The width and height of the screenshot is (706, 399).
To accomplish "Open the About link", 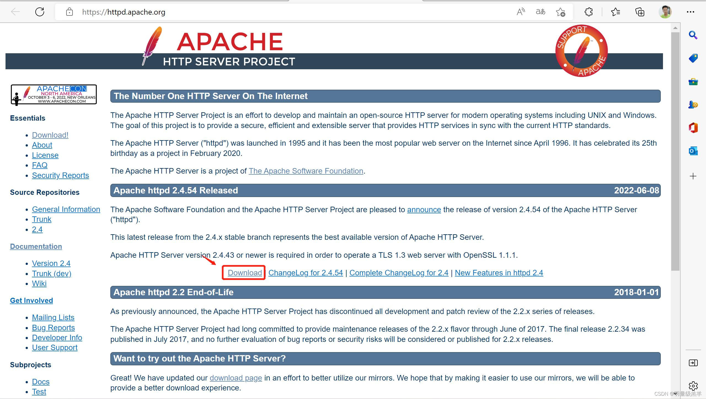I will point(42,145).
